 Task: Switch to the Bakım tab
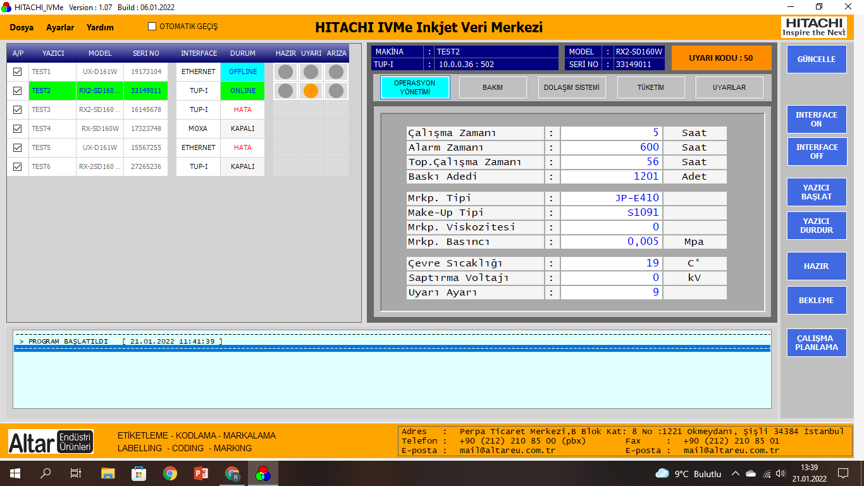pyautogui.click(x=493, y=87)
